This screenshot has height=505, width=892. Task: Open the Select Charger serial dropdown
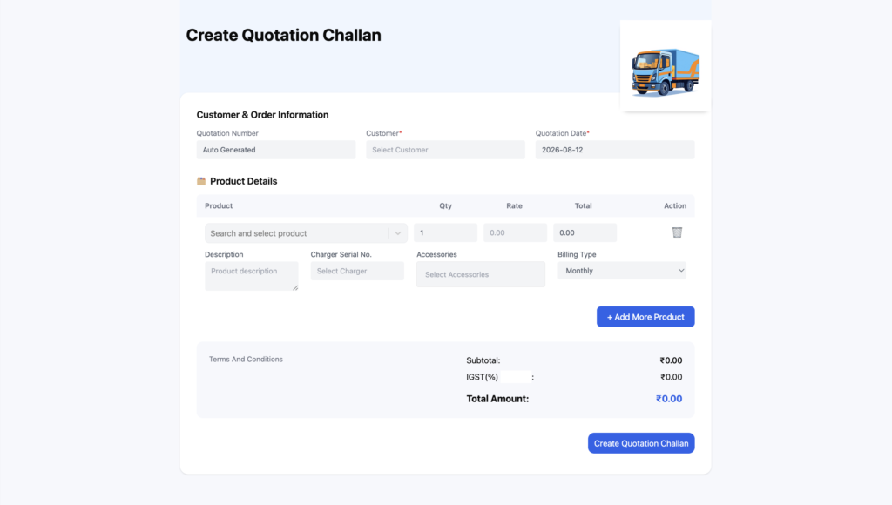357,271
